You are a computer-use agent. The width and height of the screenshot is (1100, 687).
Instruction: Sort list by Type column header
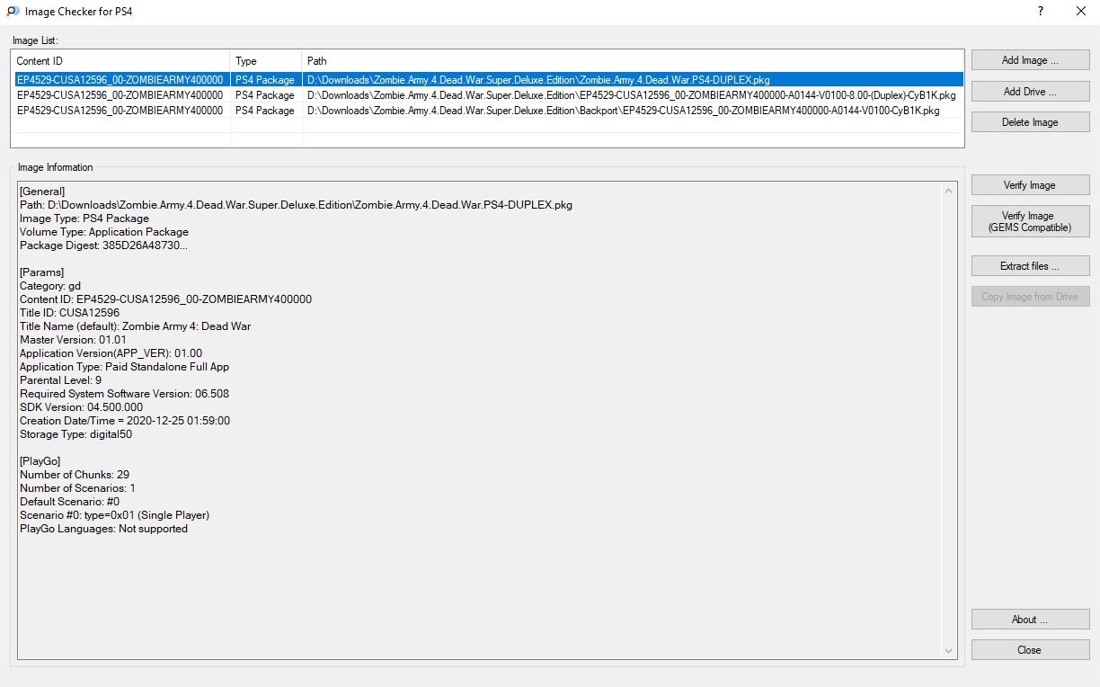[x=266, y=61]
